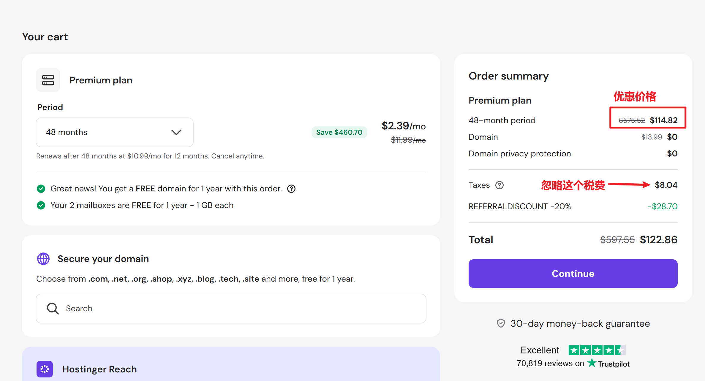The width and height of the screenshot is (705, 381).
Task: Click the Total label in order summary
Action: [481, 240]
